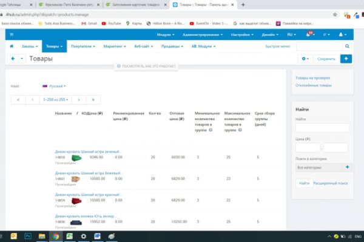Click the YouTube bookmark
The width and height of the screenshot is (364, 242).
coord(112,24)
